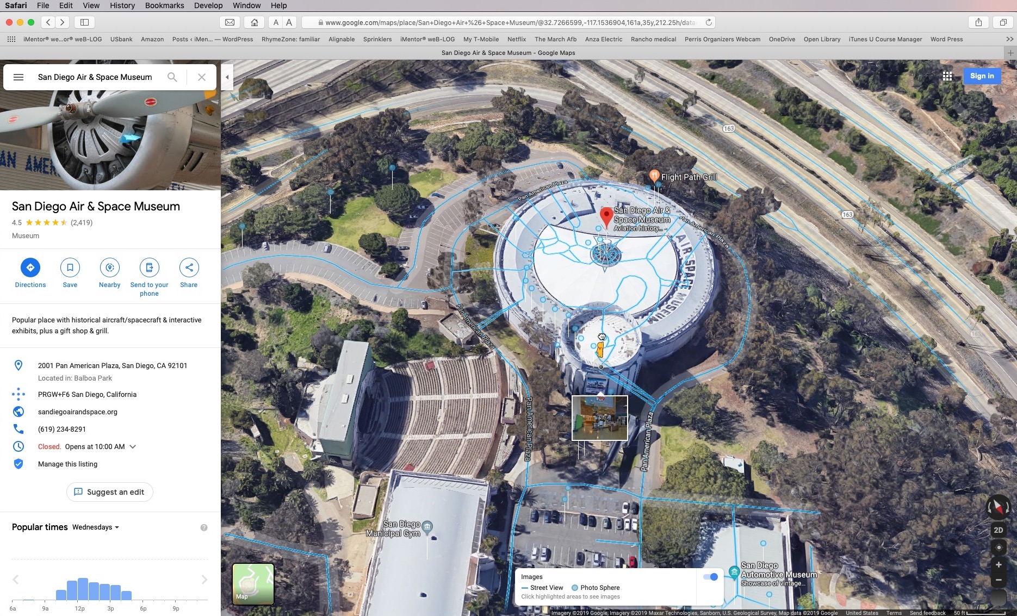This screenshot has width=1017, height=616.
Task: Go to previous day in popular times
Action: (16, 580)
